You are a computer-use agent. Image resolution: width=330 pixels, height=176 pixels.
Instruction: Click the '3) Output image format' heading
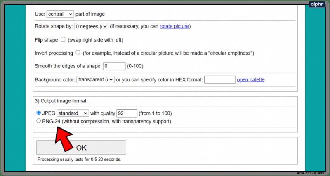pos(61,101)
